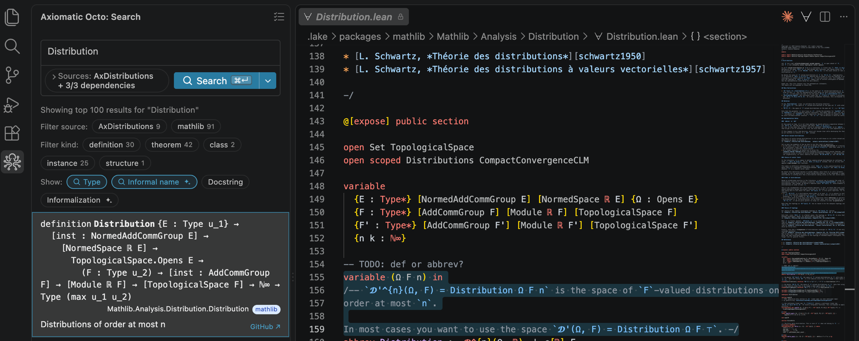Select the Distribution.lean editor tab
This screenshot has height=341, width=859.
[x=354, y=17]
